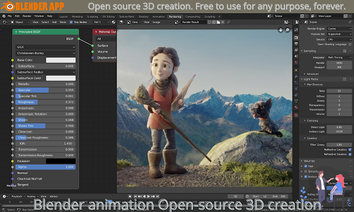The image size is (354, 212).
Task: Open the Object Data properties tab
Action: tap(296, 101)
